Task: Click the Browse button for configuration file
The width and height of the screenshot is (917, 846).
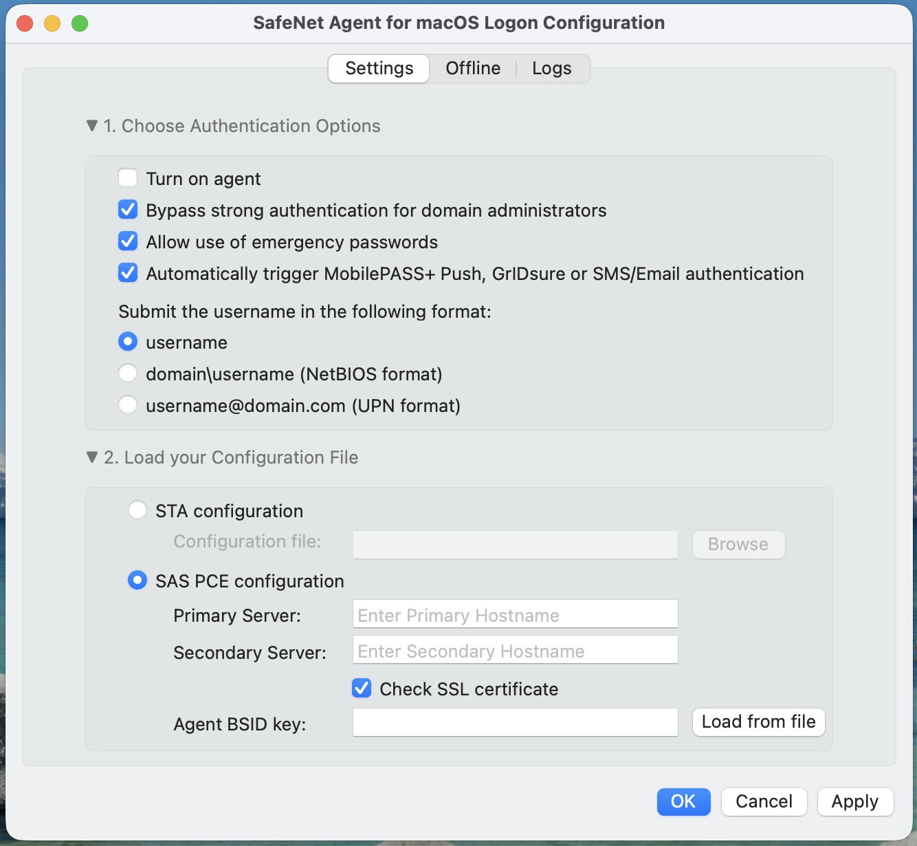Action: [738, 545]
